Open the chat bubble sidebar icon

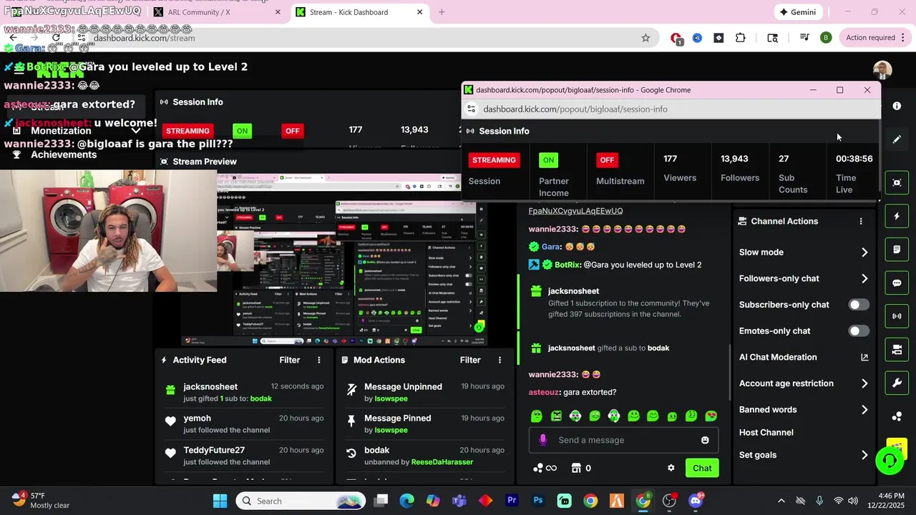pos(897,283)
